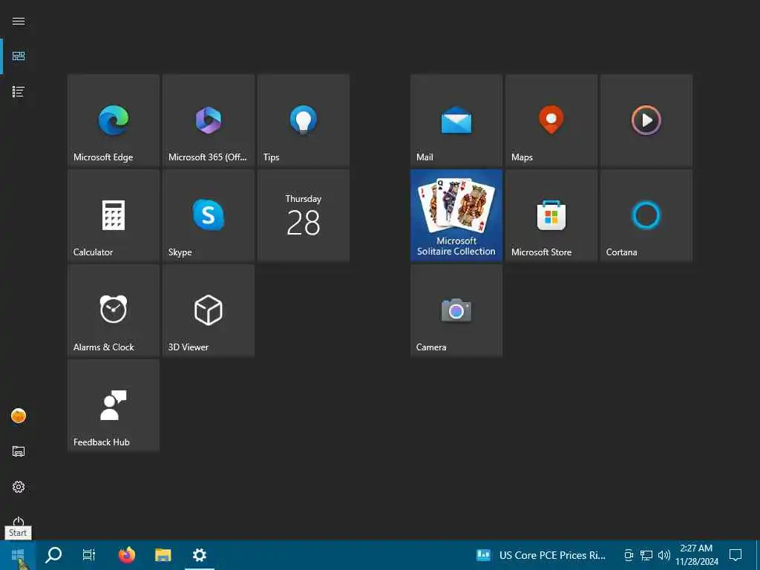Open the Mail tile

(456, 120)
